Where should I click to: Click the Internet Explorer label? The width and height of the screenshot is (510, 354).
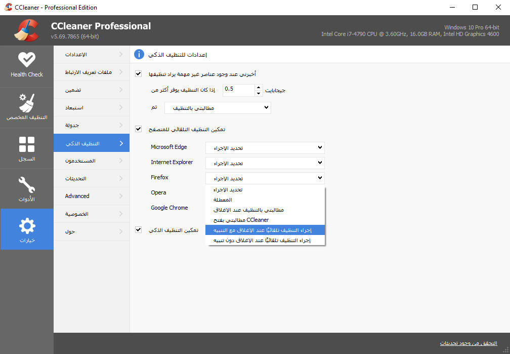(x=172, y=162)
